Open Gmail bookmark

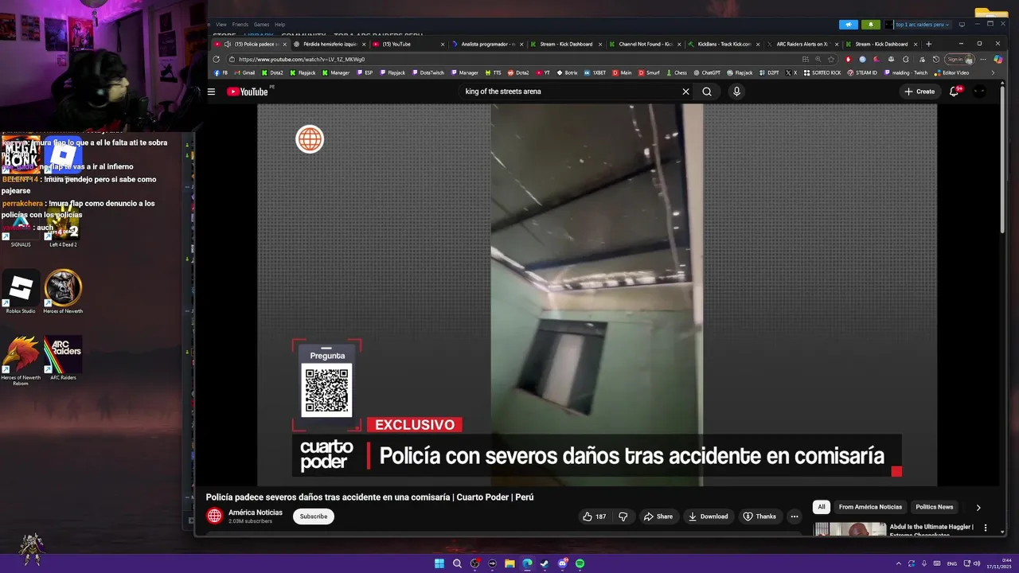point(244,72)
